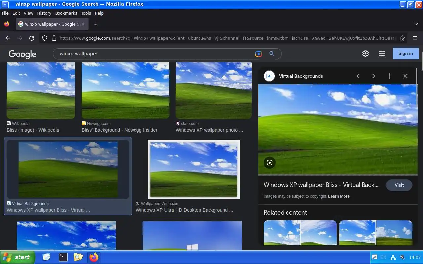
Task: Open the View menu
Action: coord(28,13)
